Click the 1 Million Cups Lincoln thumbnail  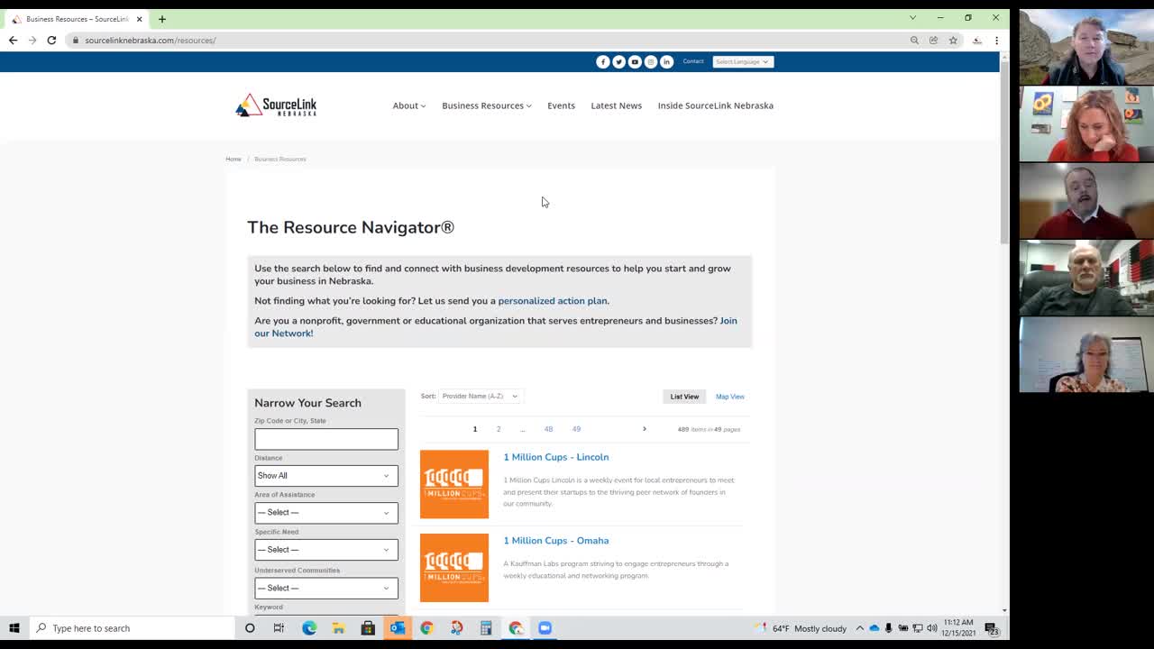454,484
